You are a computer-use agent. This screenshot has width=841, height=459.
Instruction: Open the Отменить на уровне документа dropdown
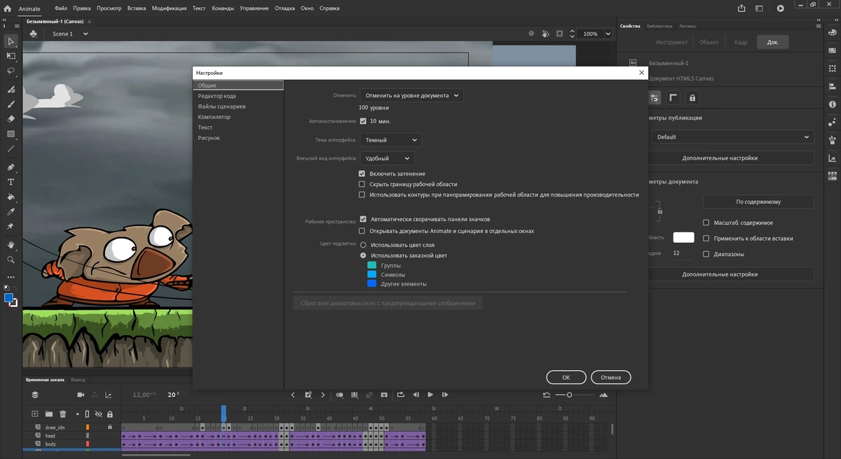tap(412, 95)
